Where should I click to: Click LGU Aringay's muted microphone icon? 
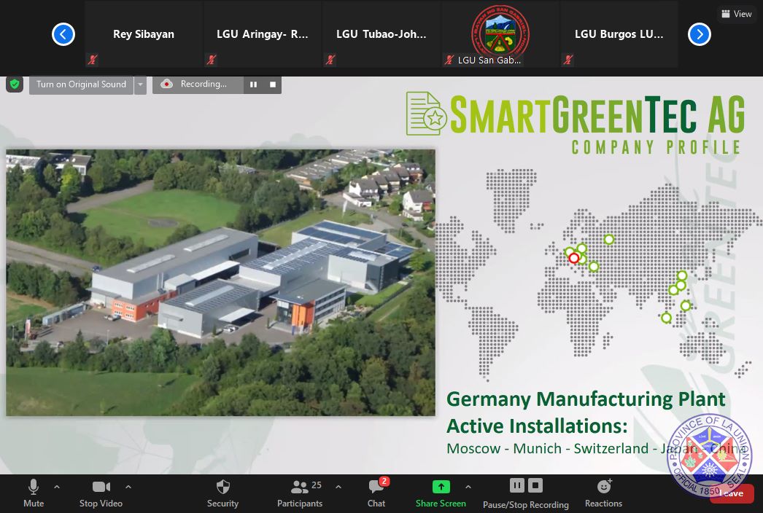(212, 60)
